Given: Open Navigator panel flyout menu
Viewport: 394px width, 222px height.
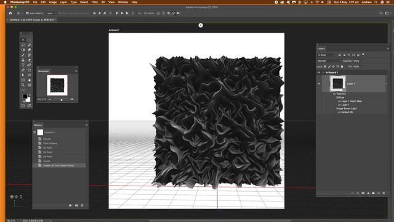Looking at the screenshot, I should (x=76, y=72).
